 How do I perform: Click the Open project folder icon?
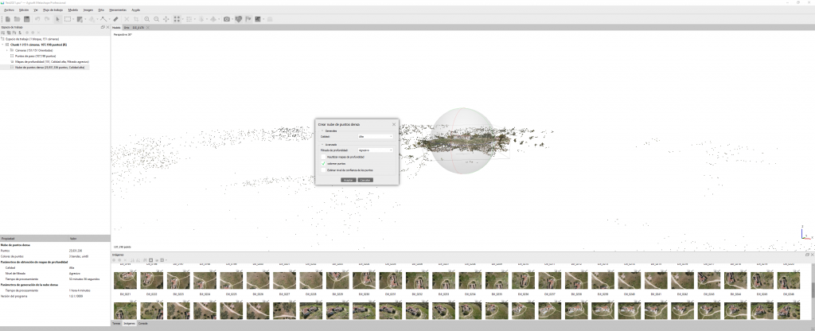tap(18, 19)
